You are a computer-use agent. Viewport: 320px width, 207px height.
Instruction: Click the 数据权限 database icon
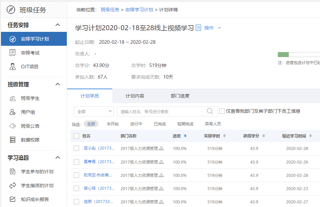point(13,140)
